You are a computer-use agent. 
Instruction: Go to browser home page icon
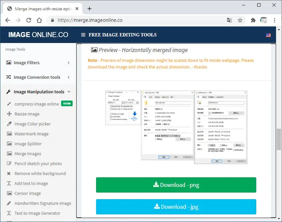pos(39,20)
